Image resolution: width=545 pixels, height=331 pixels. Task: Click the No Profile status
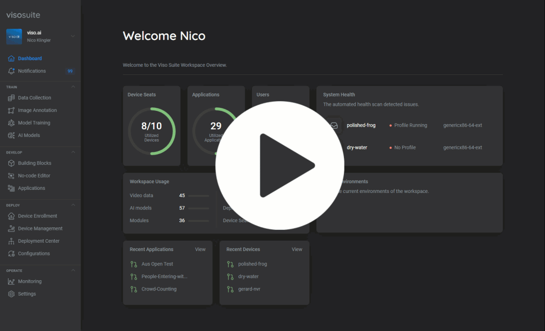[405, 147]
